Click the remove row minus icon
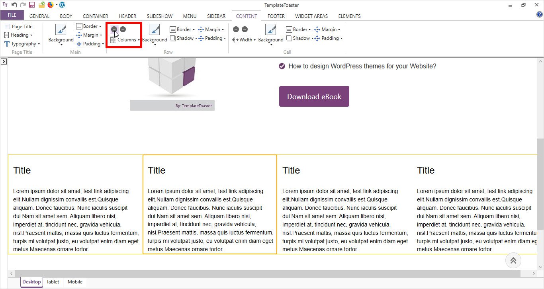Viewport: 544px width, 289px height. pos(123,29)
